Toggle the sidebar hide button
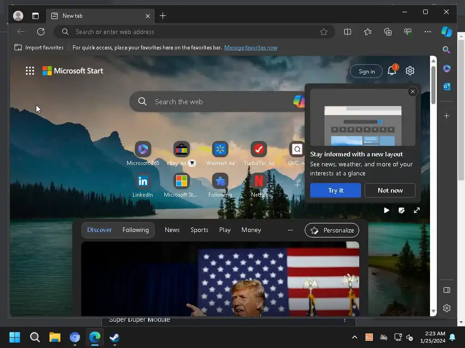465x348 pixels. (447, 290)
